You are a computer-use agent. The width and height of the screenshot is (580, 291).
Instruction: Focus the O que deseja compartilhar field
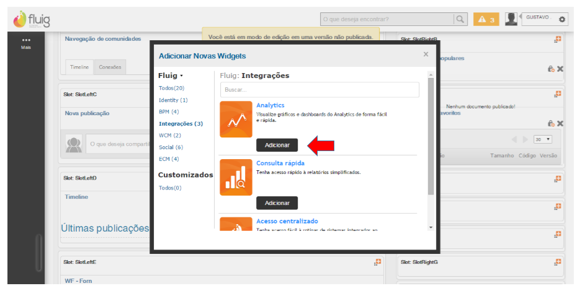click(118, 144)
